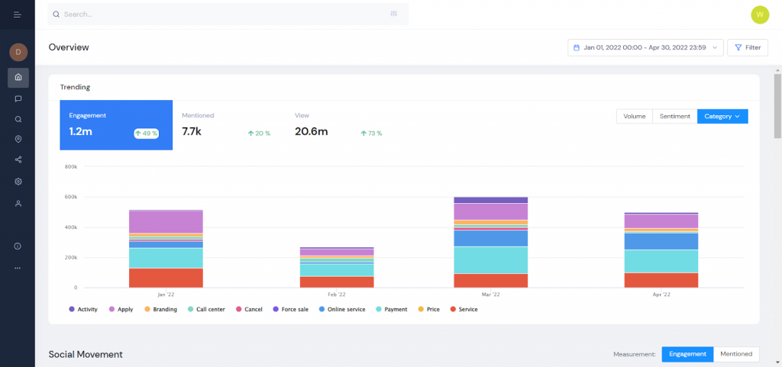Screen dimensions: 782x367
Task: Click the info circle icon
Action: (18, 246)
